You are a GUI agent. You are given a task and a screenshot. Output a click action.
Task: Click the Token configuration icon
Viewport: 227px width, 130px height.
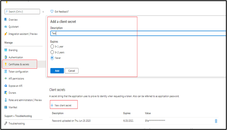pyautogui.click(x=6, y=71)
